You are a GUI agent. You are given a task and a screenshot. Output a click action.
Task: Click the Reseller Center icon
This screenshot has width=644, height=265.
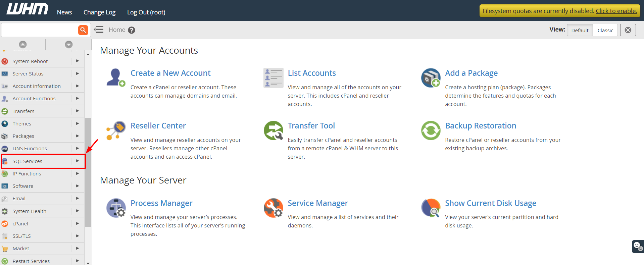[116, 130]
